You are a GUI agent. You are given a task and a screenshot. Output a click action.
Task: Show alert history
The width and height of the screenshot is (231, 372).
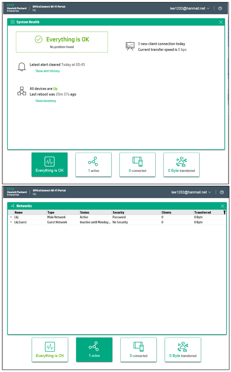(48, 71)
